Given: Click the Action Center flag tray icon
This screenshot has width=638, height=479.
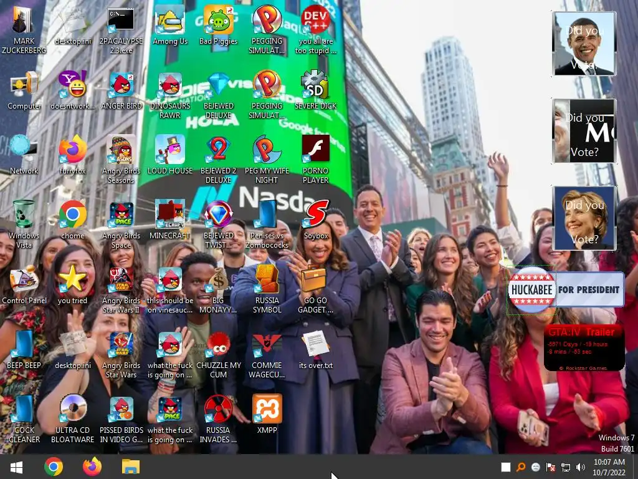Looking at the screenshot, I should (551, 467).
